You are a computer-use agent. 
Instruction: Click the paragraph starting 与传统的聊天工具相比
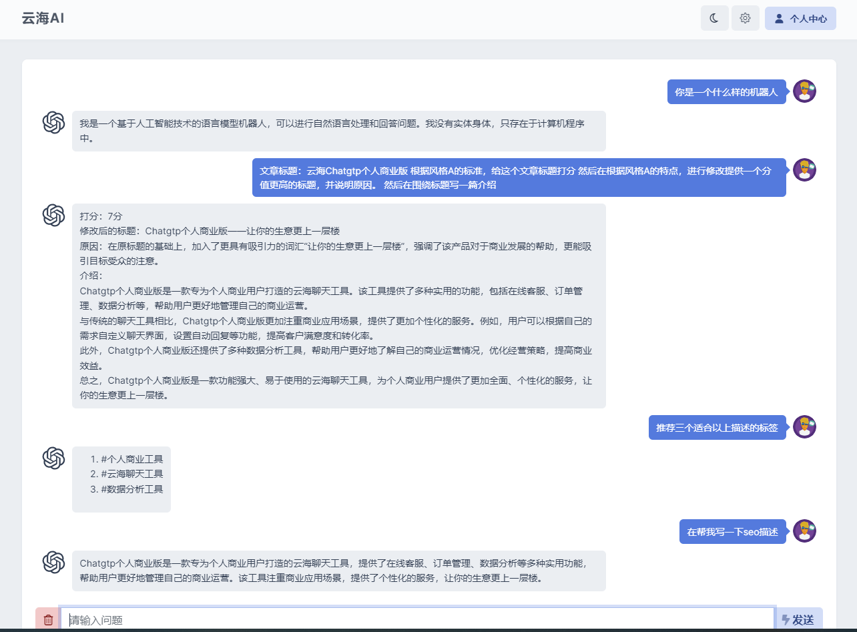[x=336, y=328]
